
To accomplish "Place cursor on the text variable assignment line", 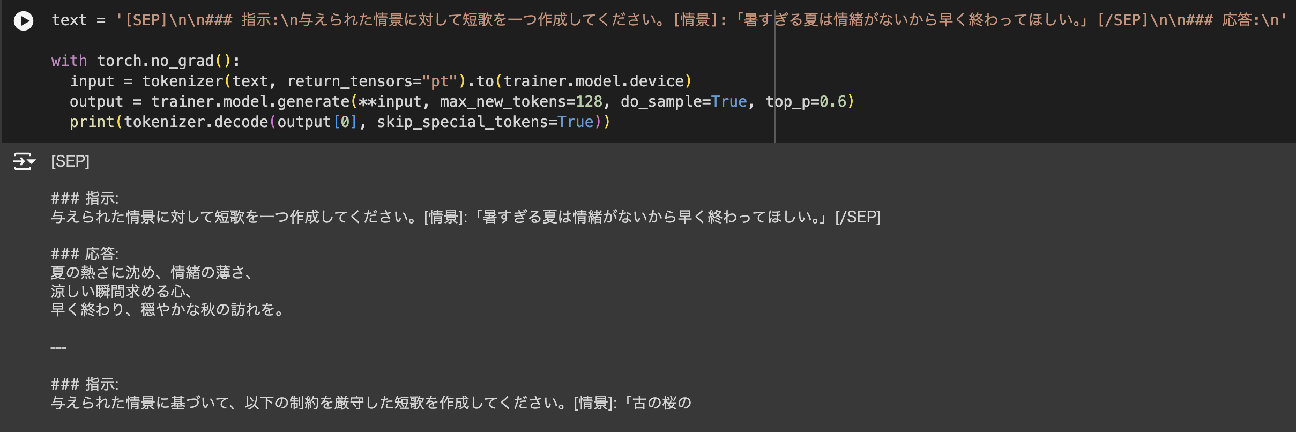I will (70, 20).
